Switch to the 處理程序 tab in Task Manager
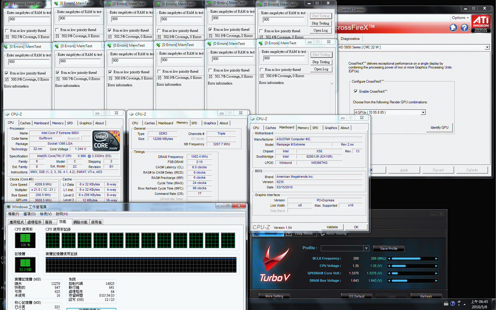Screen dimensions: 496x310 [x=34, y=222]
